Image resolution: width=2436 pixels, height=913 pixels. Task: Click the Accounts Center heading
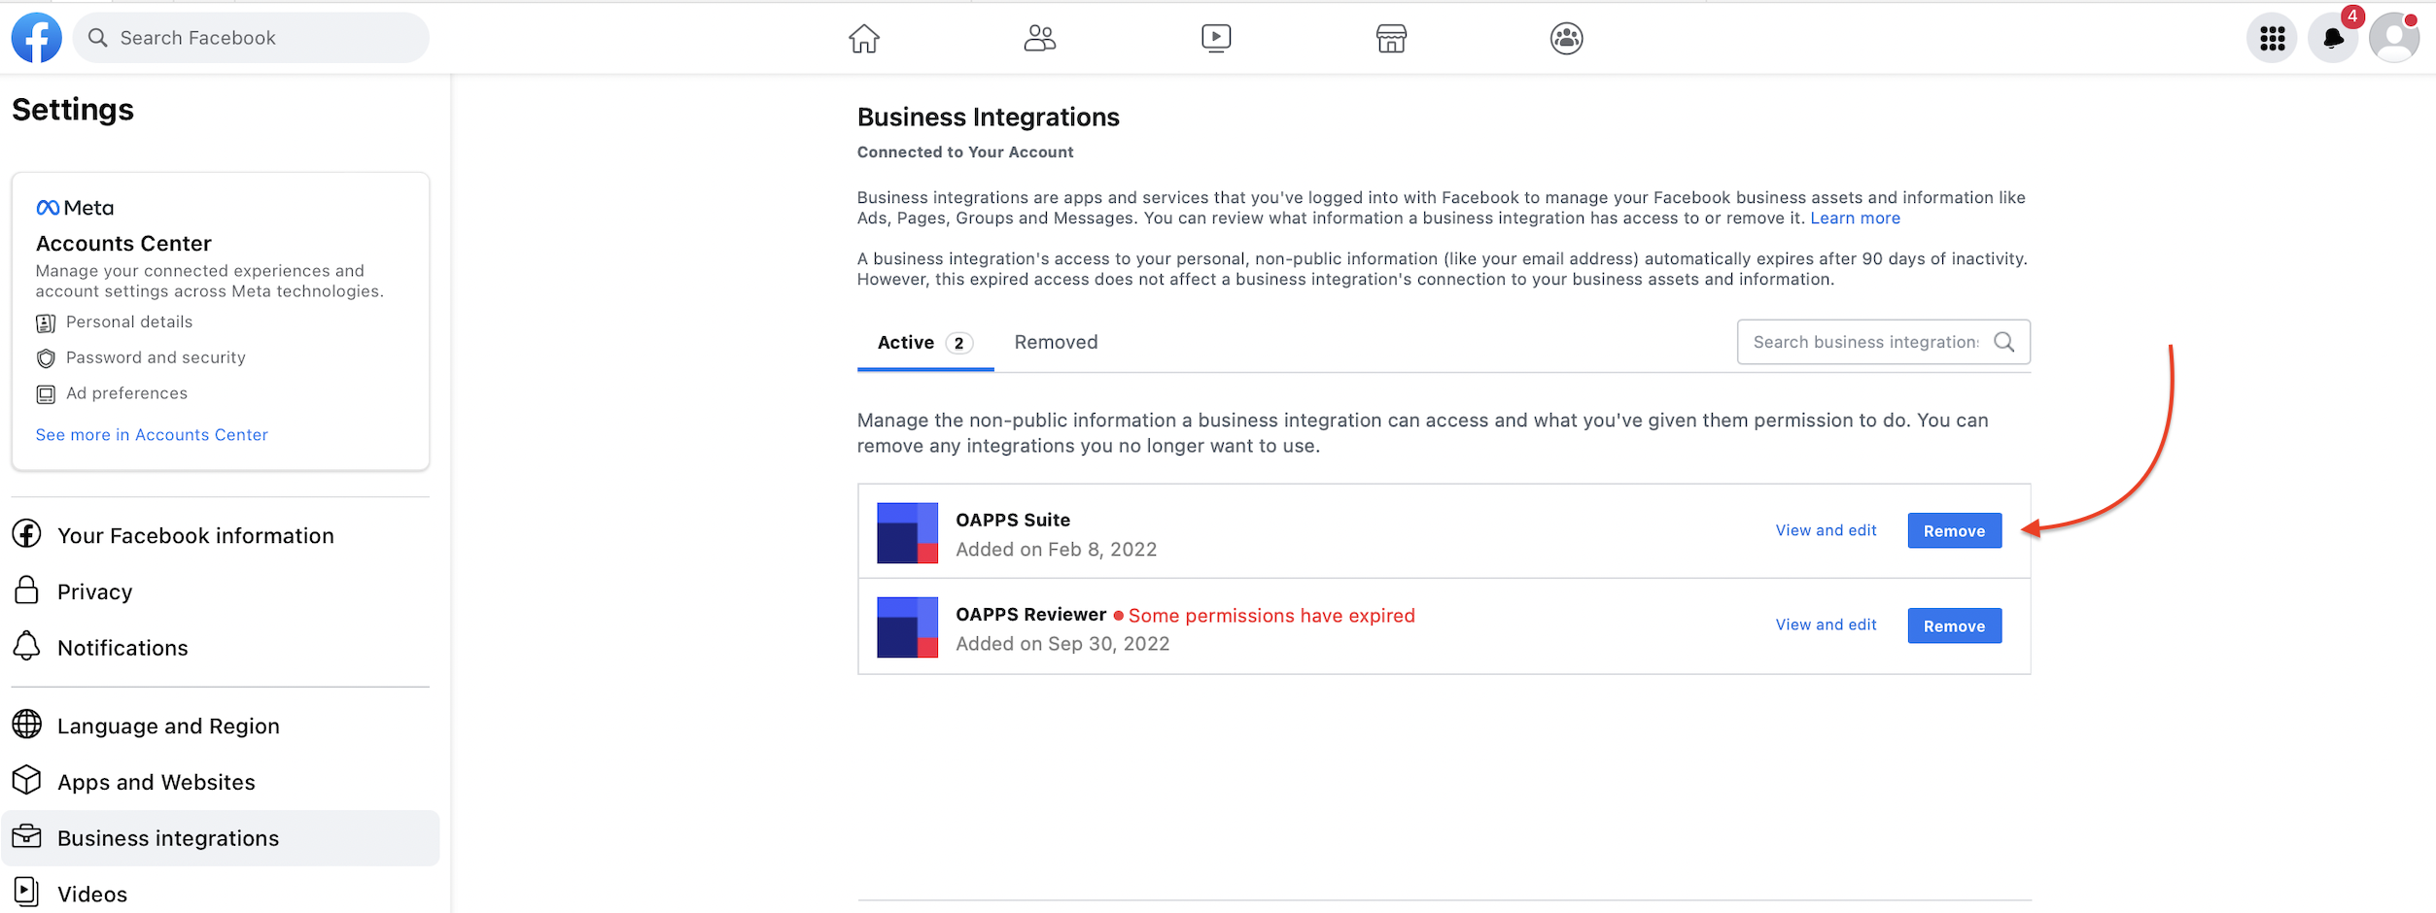123,244
